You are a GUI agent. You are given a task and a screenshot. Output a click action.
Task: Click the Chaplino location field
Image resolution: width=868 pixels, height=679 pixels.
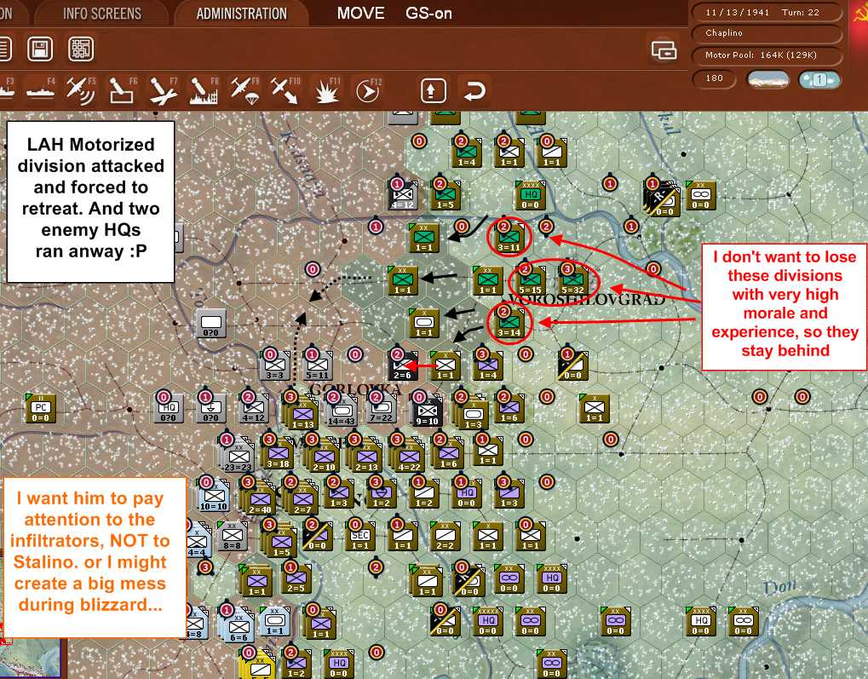pyautogui.click(x=766, y=33)
